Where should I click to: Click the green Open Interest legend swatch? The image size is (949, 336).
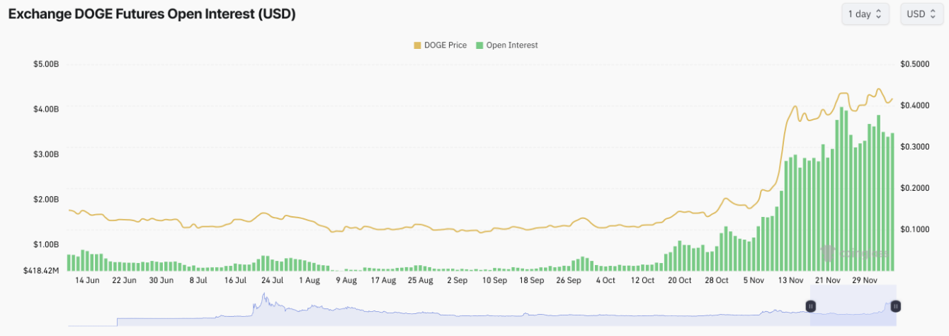tap(479, 45)
